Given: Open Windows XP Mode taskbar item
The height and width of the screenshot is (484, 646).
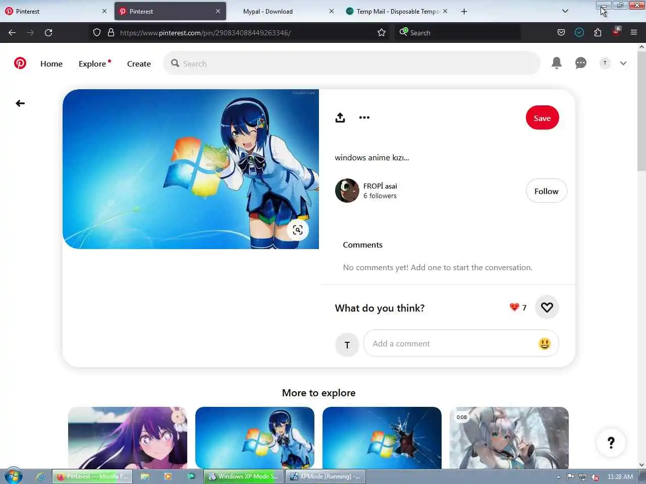Looking at the screenshot, I should click(x=244, y=476).
